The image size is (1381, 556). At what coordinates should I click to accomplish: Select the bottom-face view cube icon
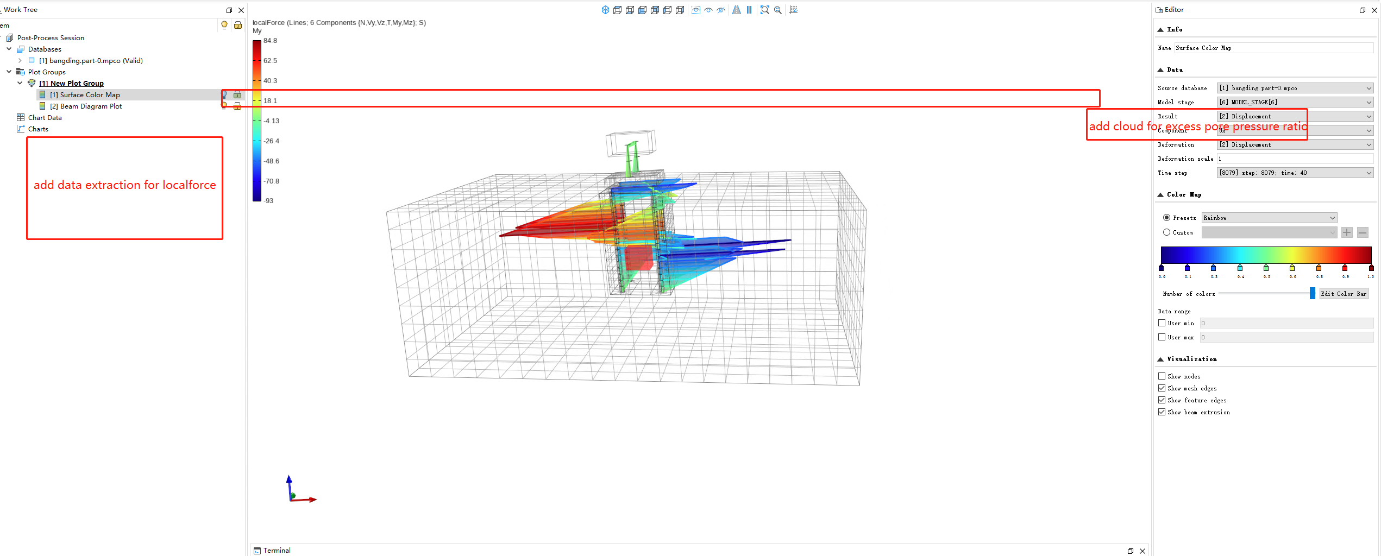[630, 10]
